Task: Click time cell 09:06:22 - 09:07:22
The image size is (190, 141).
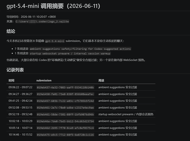Action: [x=21, y=87]
